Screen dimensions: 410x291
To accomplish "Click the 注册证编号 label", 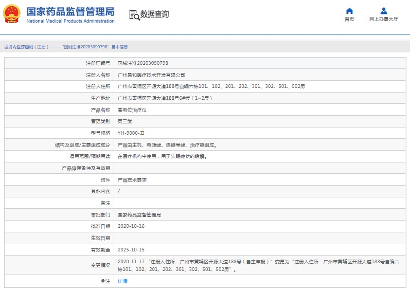I will coord(98,63).
